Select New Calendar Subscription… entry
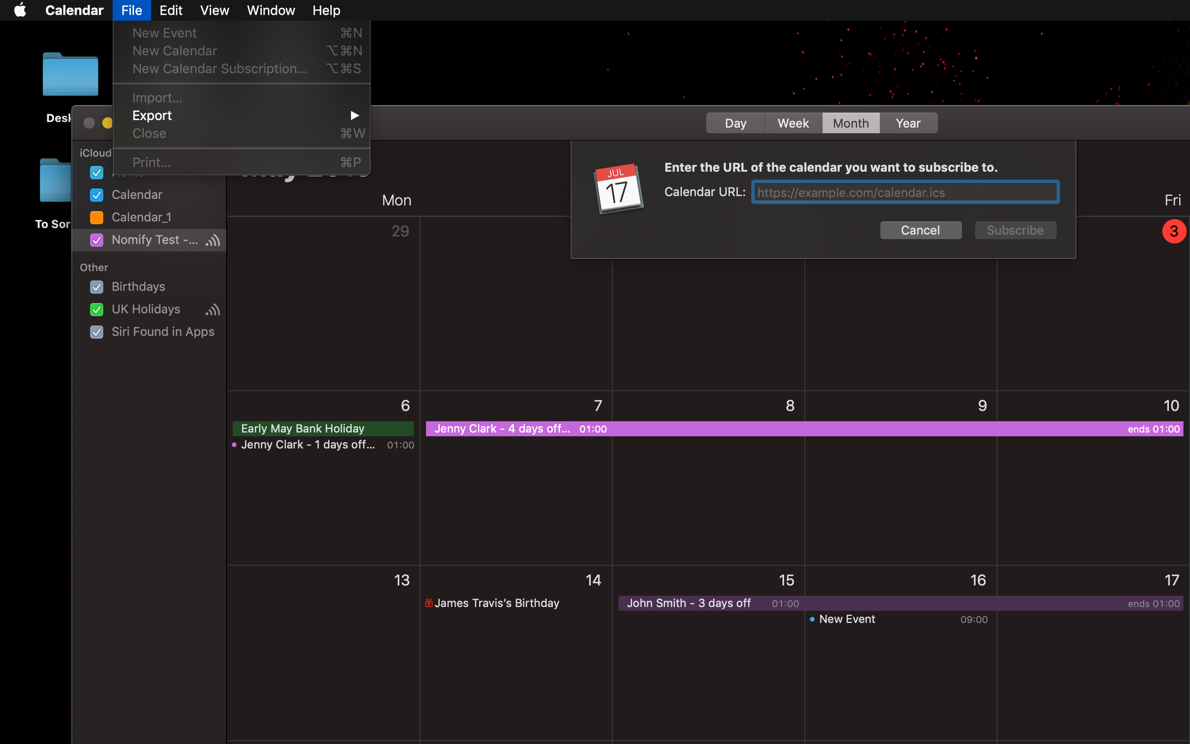The width and height of the screenshot is (1190, 744). (x=241, y=68)
